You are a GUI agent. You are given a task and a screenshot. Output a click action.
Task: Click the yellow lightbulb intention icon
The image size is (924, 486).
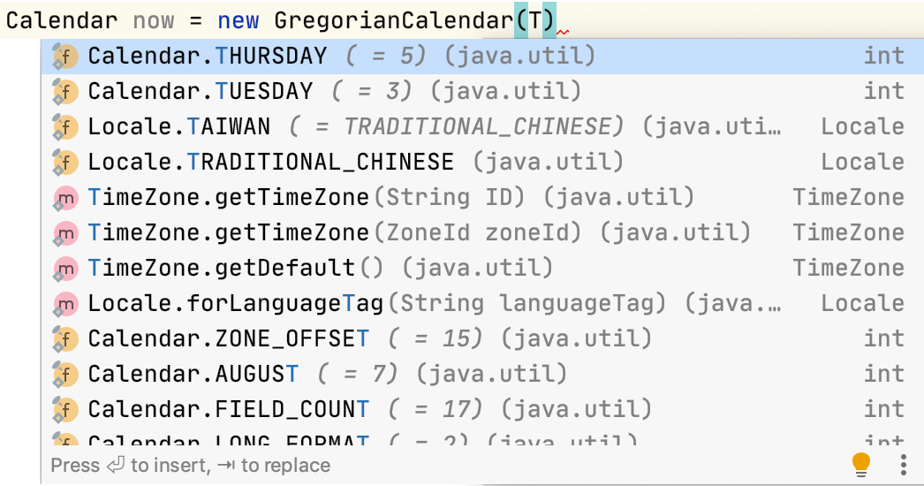(860, 464)
